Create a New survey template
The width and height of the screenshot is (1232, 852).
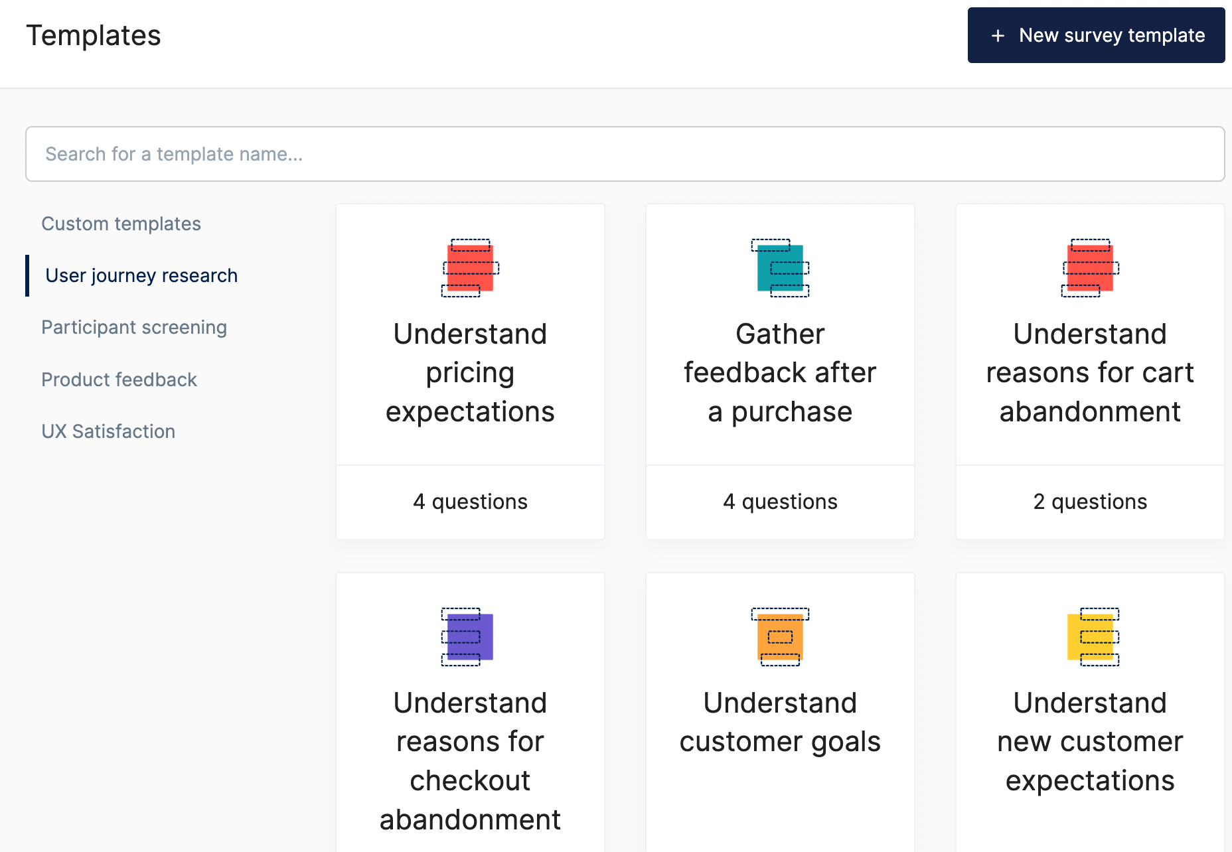[1096, 35]
